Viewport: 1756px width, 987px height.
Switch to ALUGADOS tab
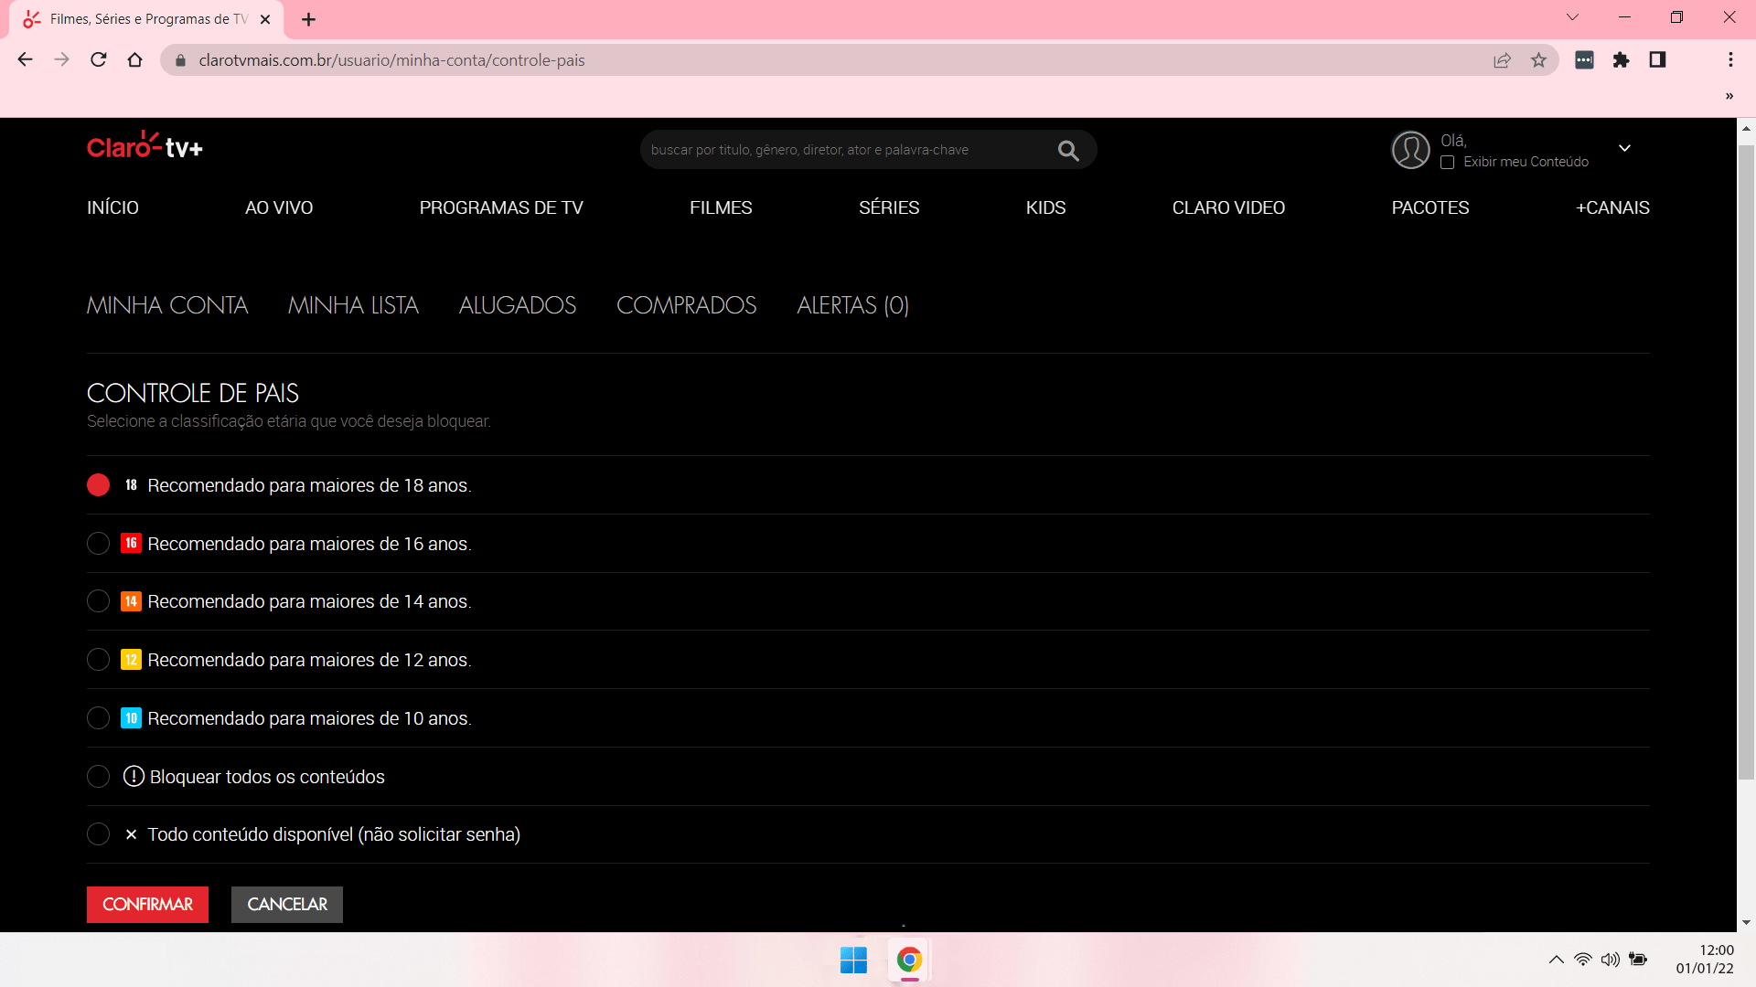click(518, 305)
